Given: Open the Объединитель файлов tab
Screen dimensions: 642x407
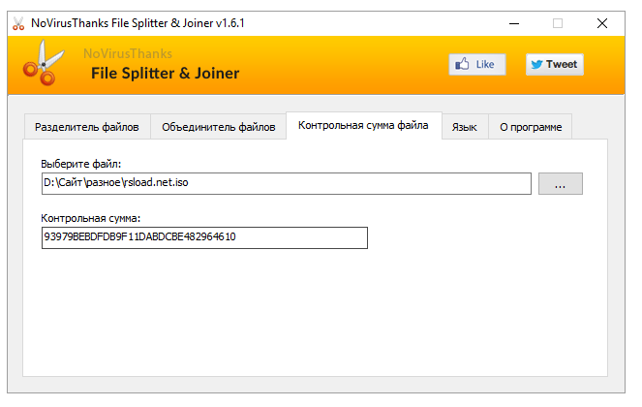Looking at the screenshot, I should click(219, 127).
